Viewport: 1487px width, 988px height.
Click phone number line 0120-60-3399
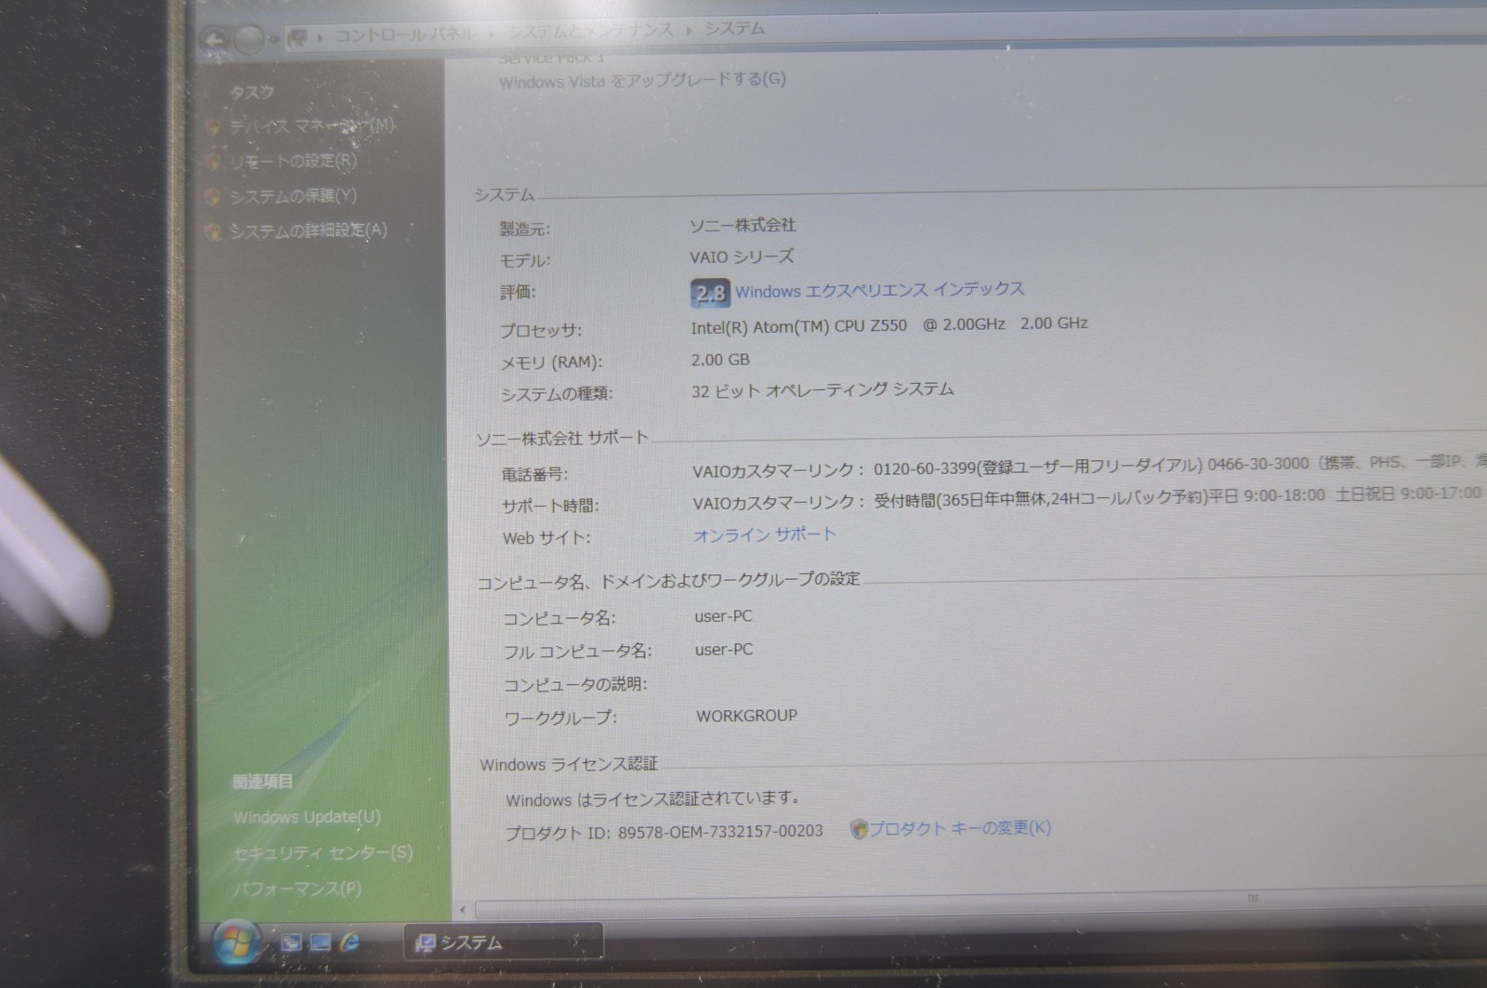(1089, 466)
